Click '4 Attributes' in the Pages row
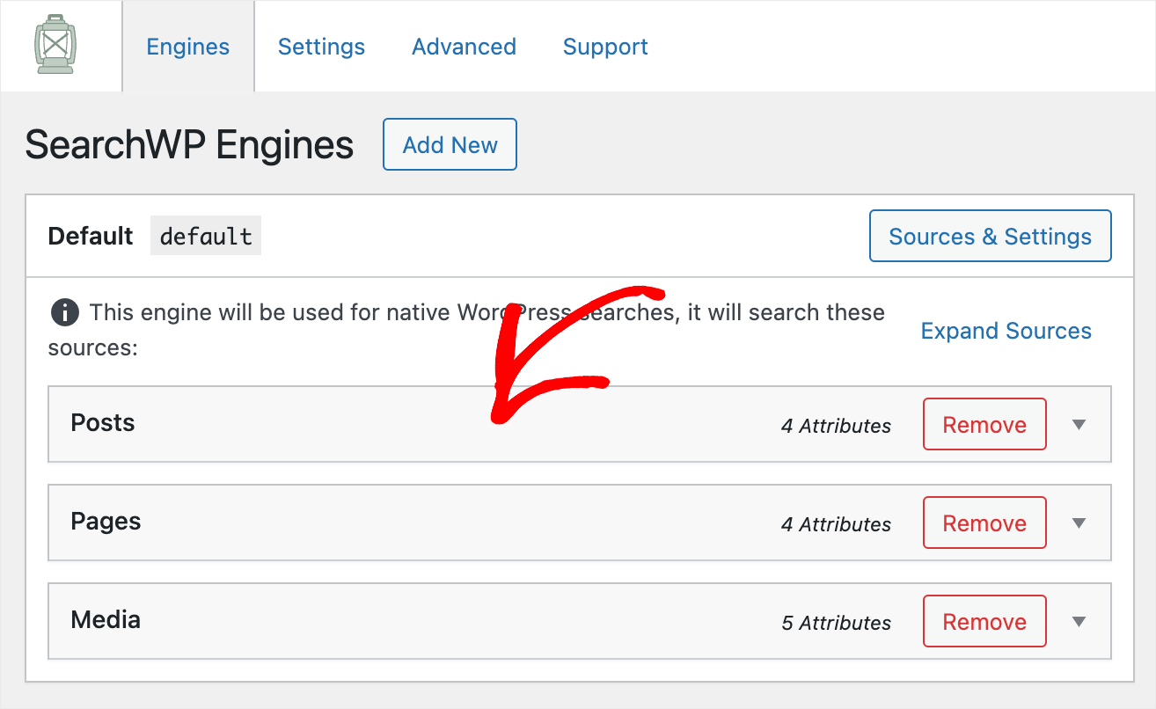 (836, 524)
